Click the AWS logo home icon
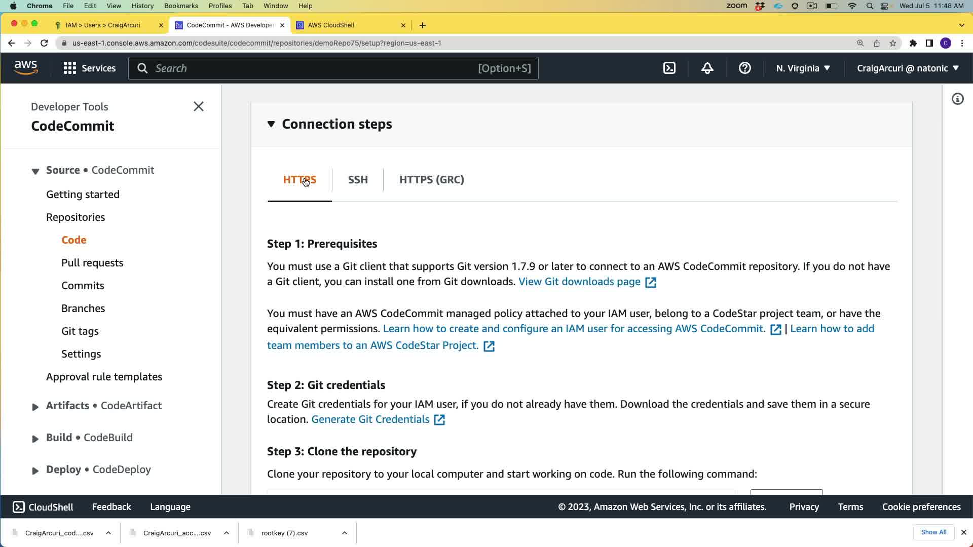This screenshot has height=547, width=973. pos(26,68)
